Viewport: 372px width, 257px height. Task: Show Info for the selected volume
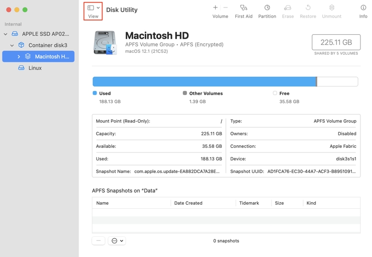(363, 11)
